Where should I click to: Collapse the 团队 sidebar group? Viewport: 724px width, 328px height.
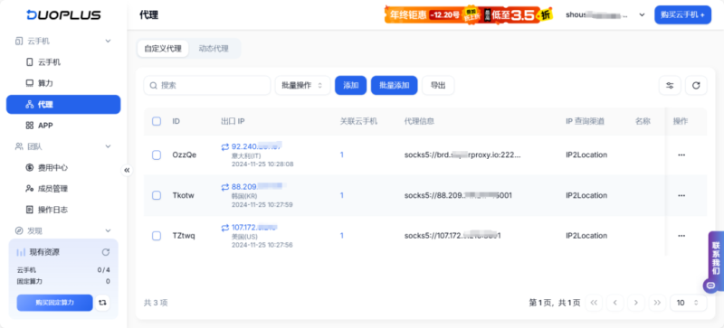108,146
